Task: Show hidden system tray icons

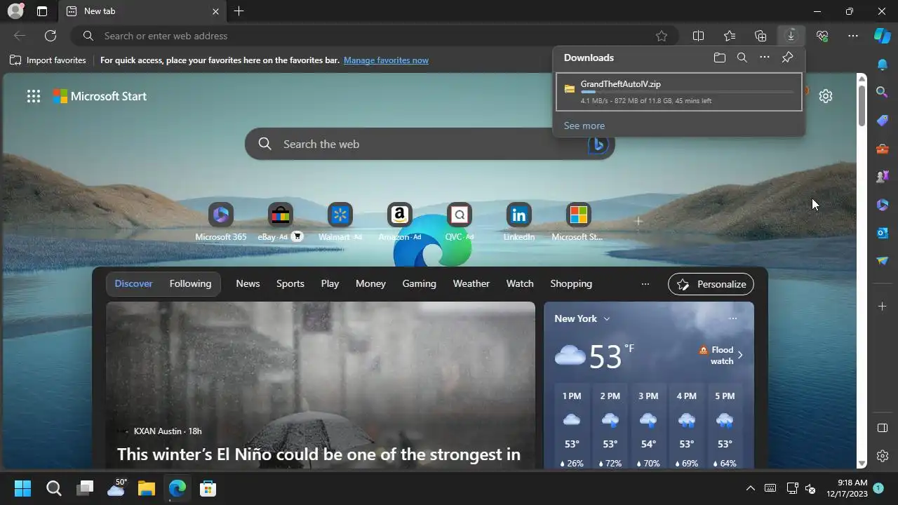Action: click(x=751, y=488)
